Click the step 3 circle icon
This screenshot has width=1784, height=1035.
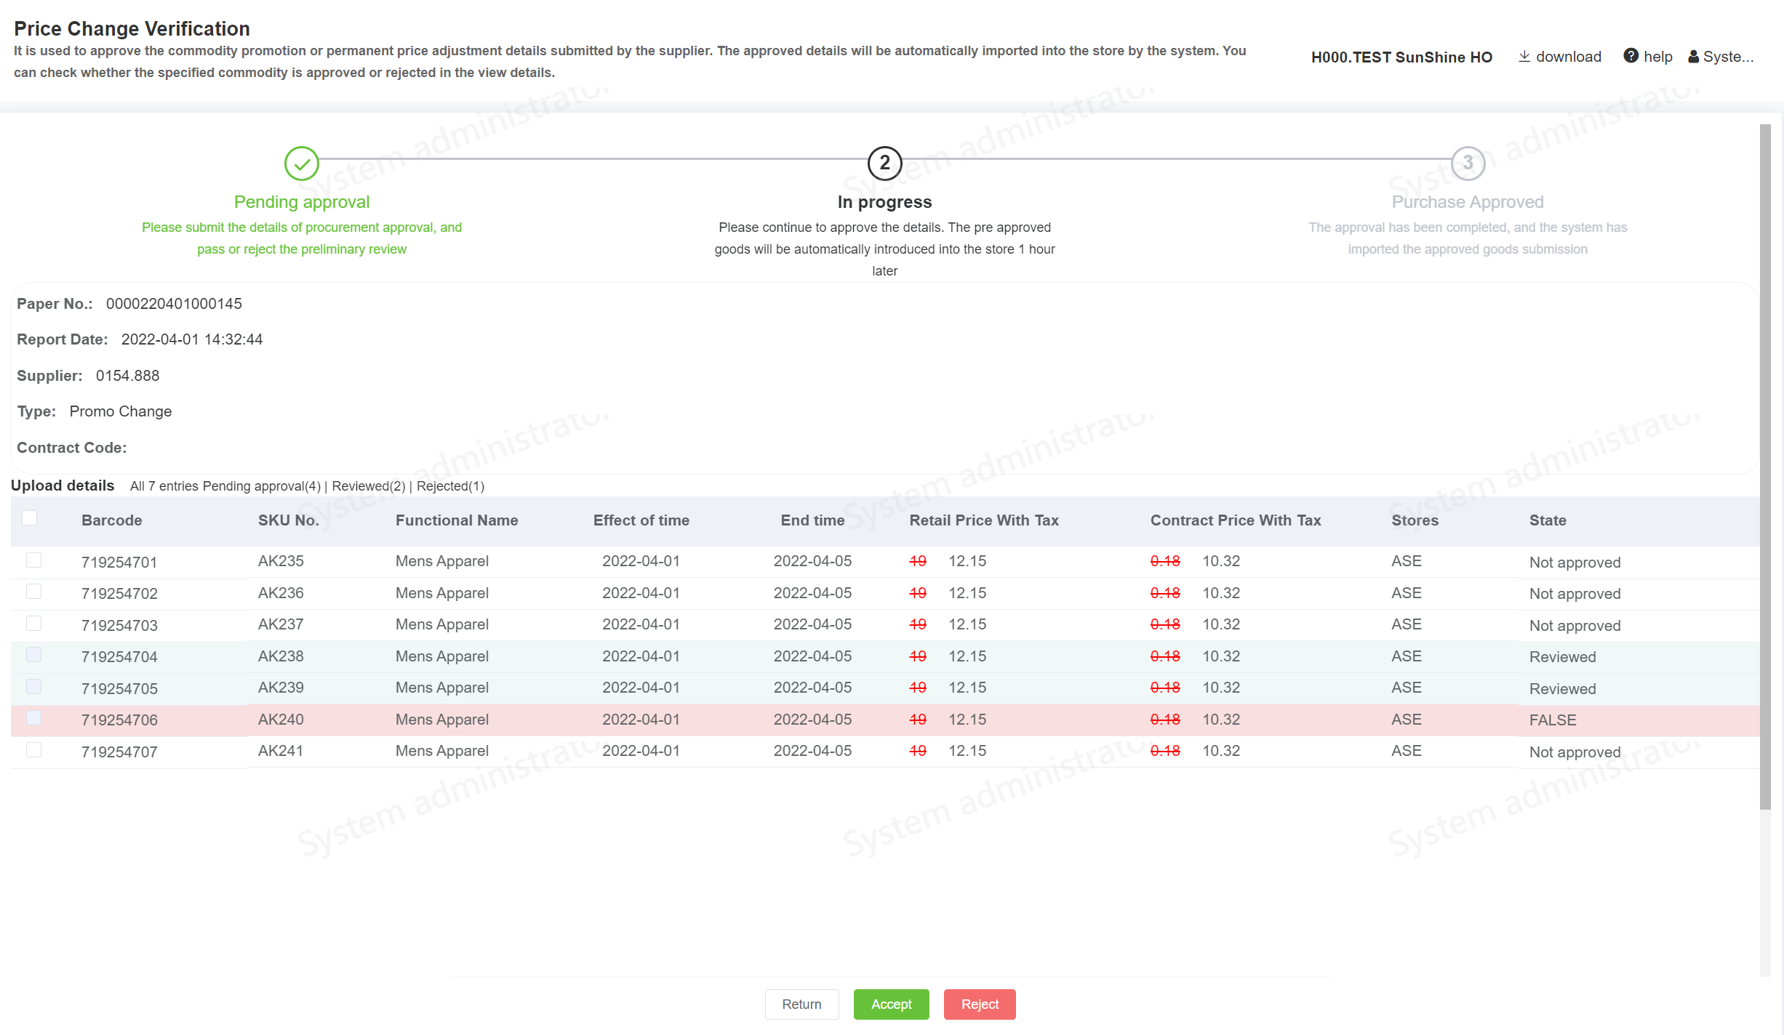[x=1467, y=164]
